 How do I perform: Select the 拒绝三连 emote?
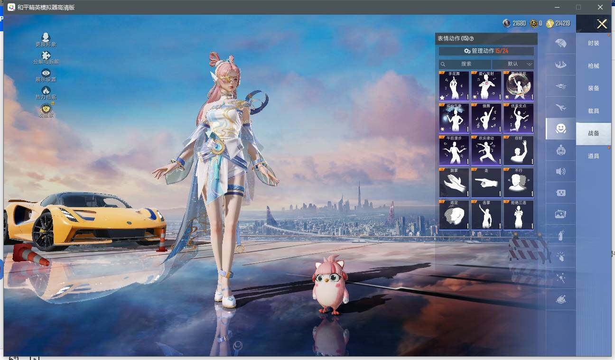[x=519, y=215]
